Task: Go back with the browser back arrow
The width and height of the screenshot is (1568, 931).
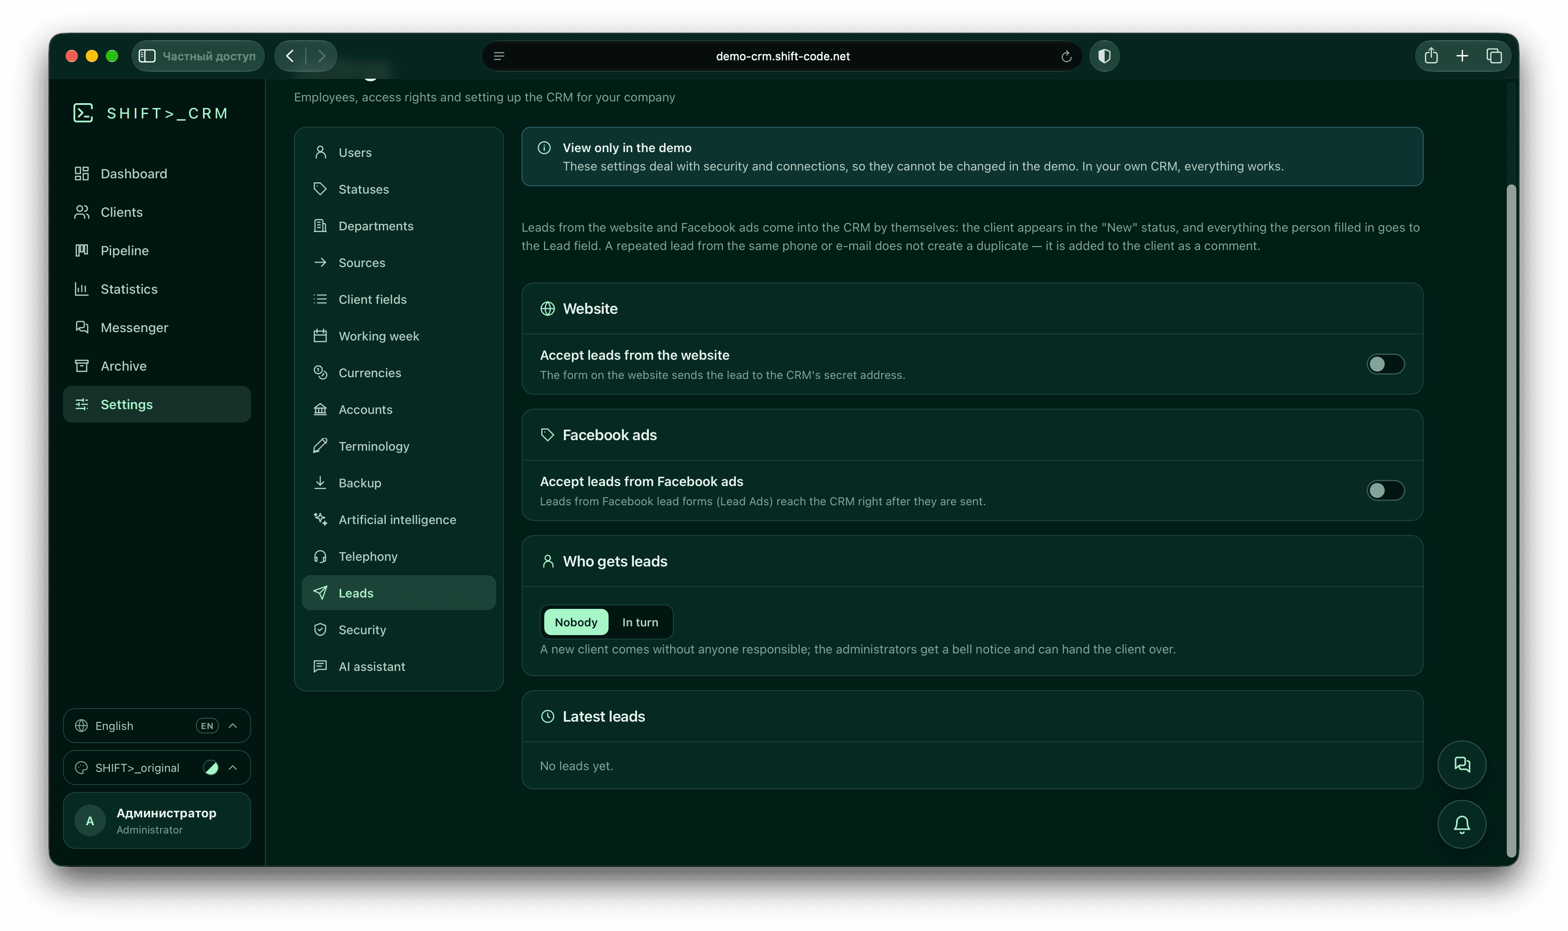Action: tap(290, 56)
